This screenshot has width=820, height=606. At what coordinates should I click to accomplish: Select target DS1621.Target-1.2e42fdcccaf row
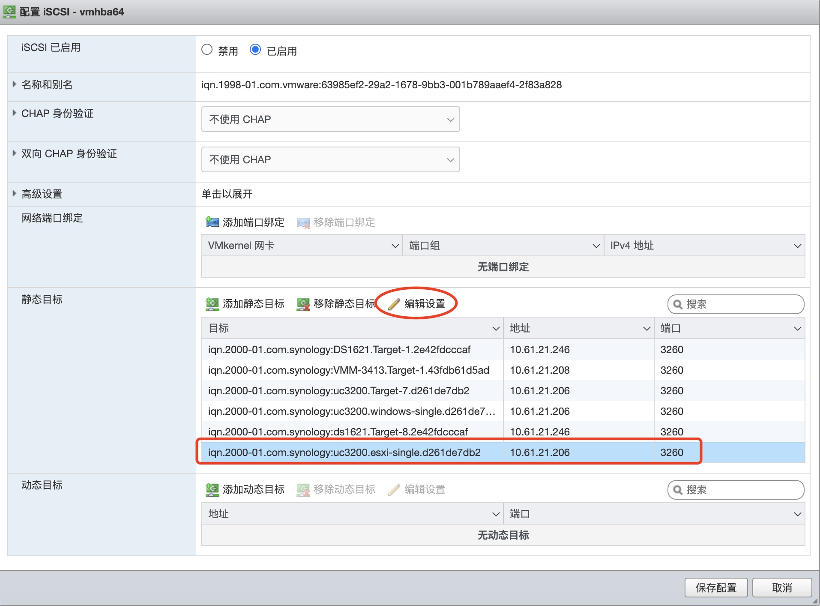[503, 349]
